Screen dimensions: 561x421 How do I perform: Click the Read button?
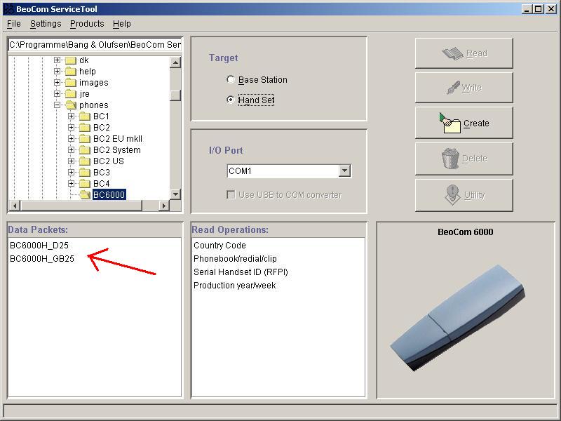pyautogui.click(x=464, y=53)
